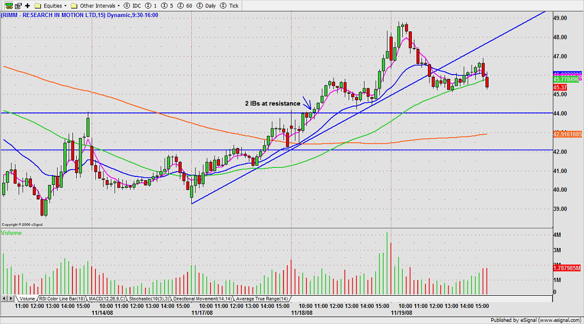
Task: Click the RIMM Research In Motion chart title
Action: coord(79,15)
